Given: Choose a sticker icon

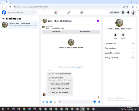Looking at the screenshot, I should point(51,102).
